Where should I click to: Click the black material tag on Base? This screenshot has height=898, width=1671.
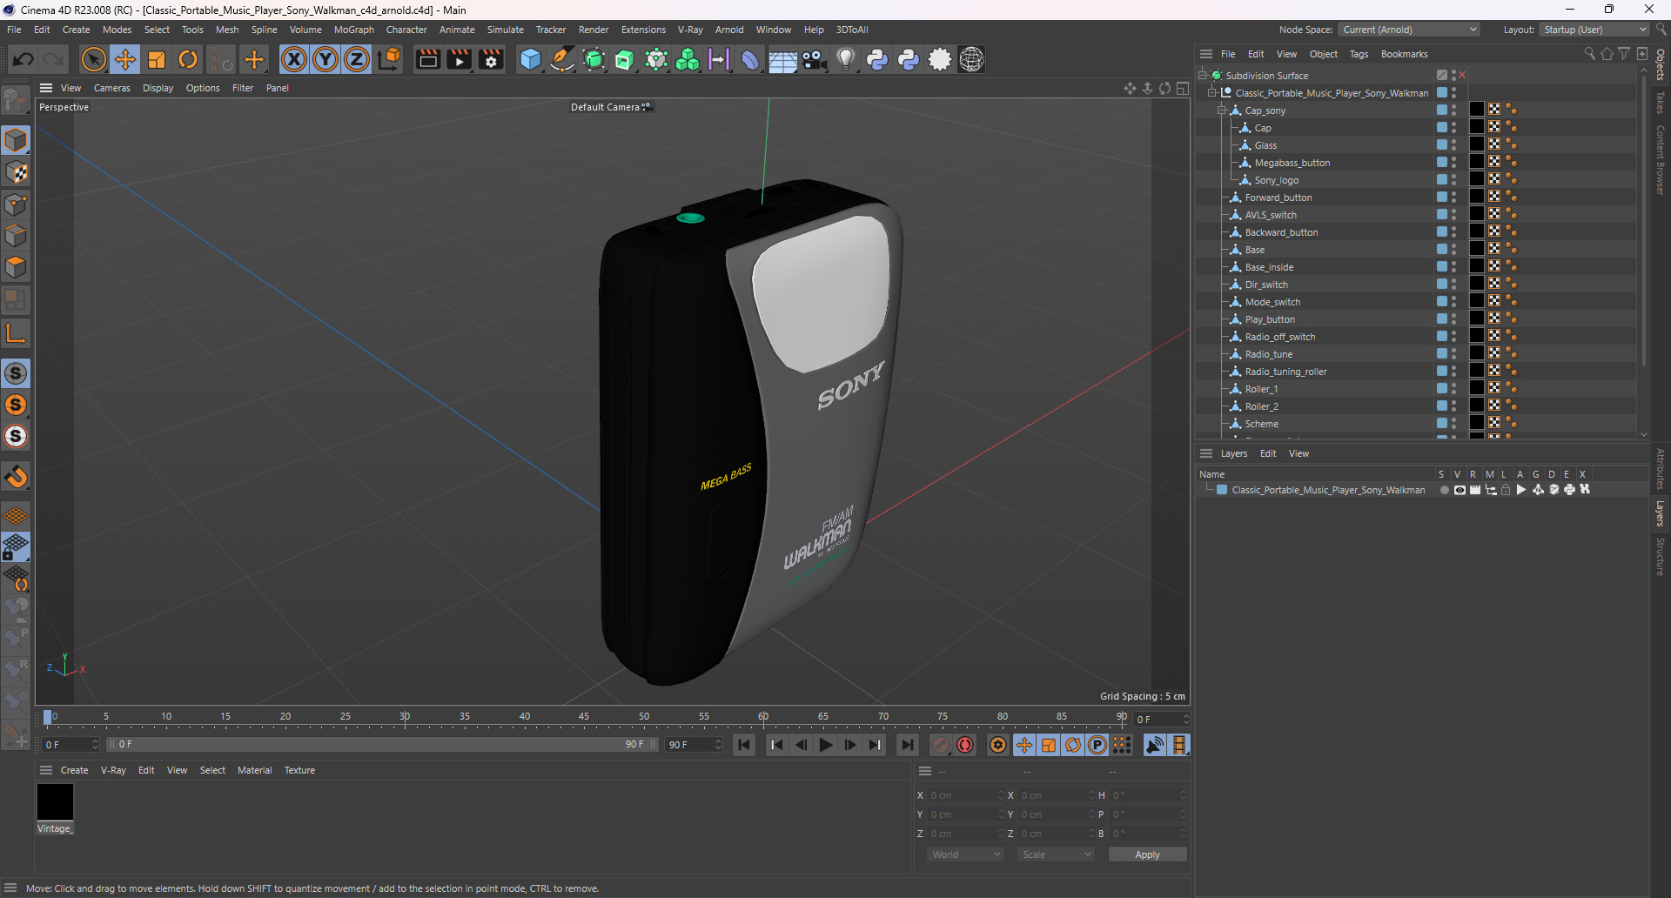pos(1477,250)
